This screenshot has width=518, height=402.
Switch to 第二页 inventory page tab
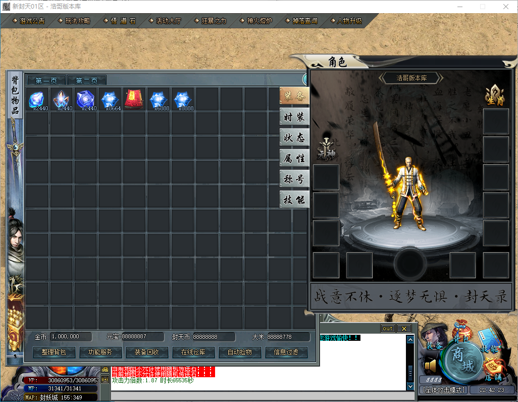click(86, 80)
